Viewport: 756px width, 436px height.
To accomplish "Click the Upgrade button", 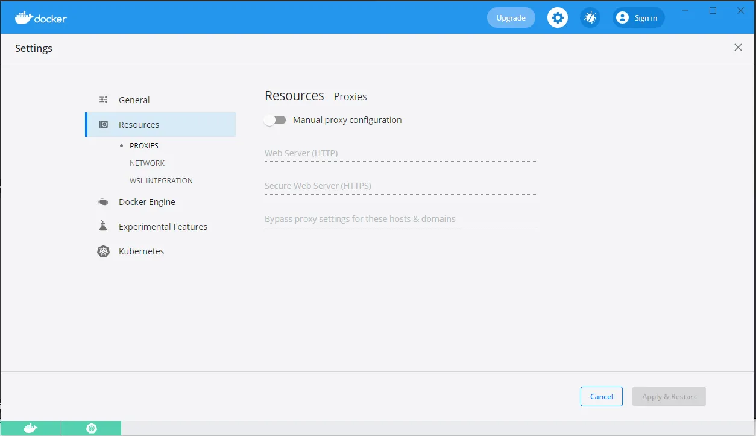I will (x=511, y=17).
